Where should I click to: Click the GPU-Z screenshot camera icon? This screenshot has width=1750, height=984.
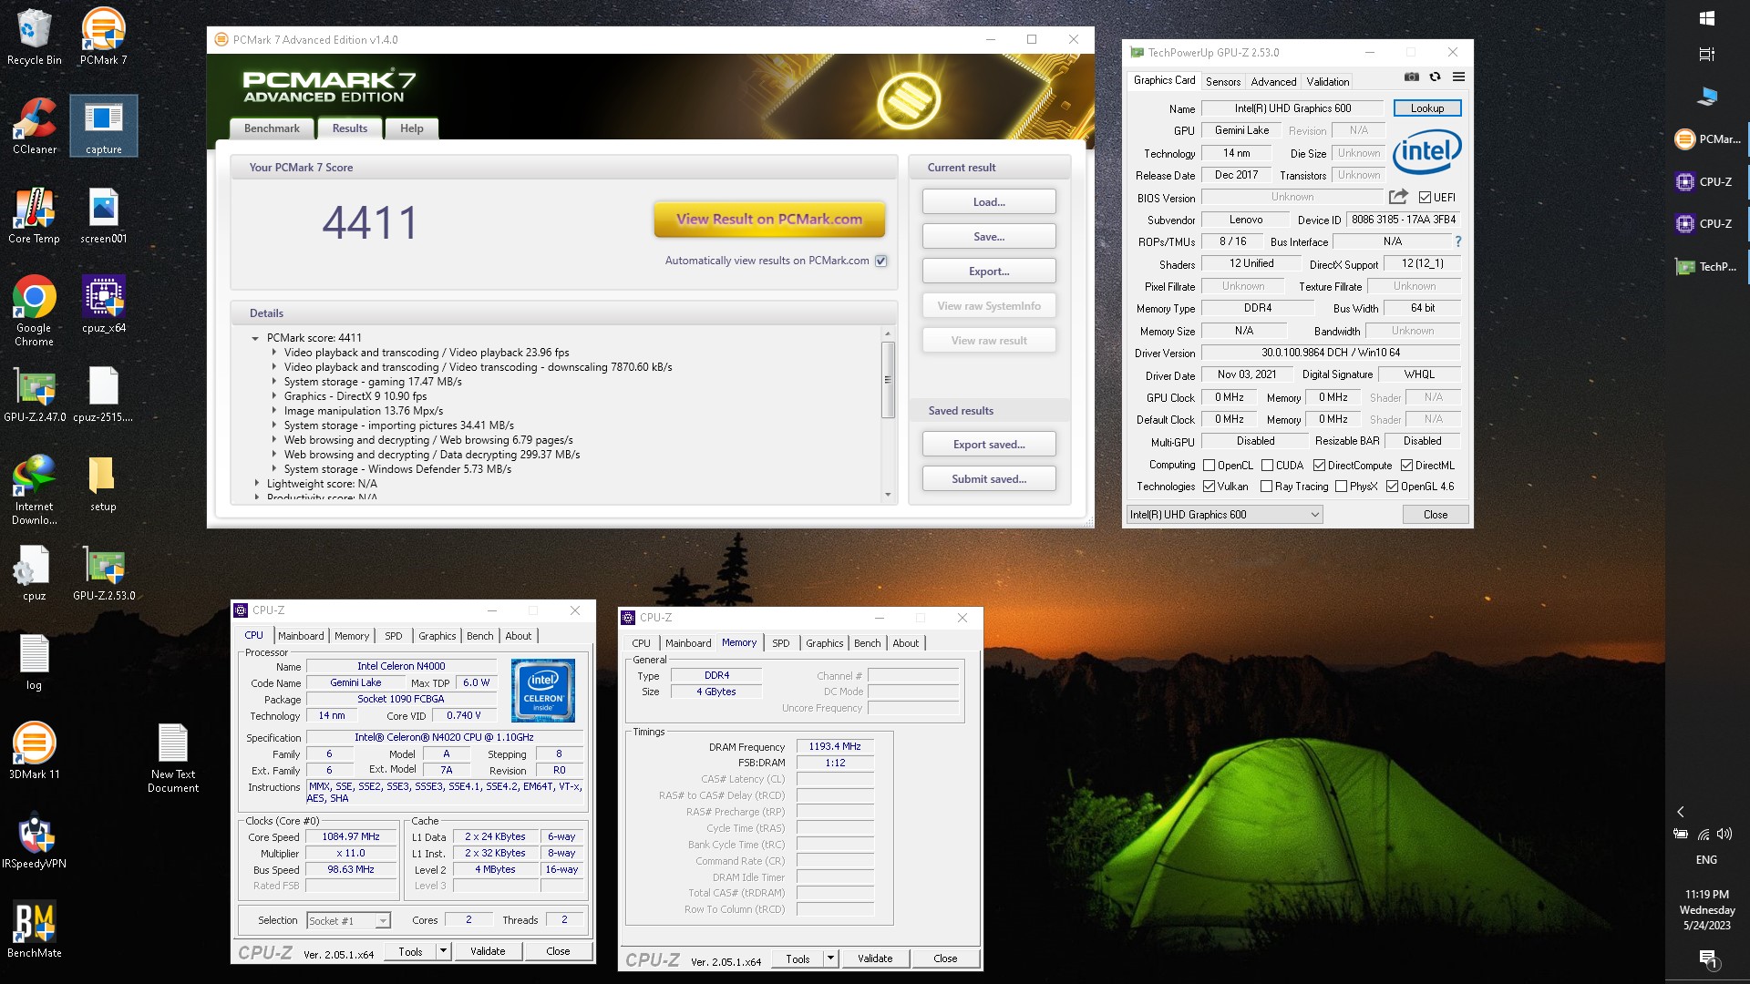[1411, 77]
